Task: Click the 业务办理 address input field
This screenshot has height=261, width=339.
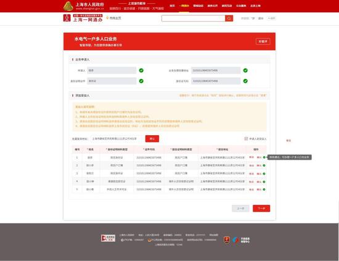Action: (x=216, y=70)
